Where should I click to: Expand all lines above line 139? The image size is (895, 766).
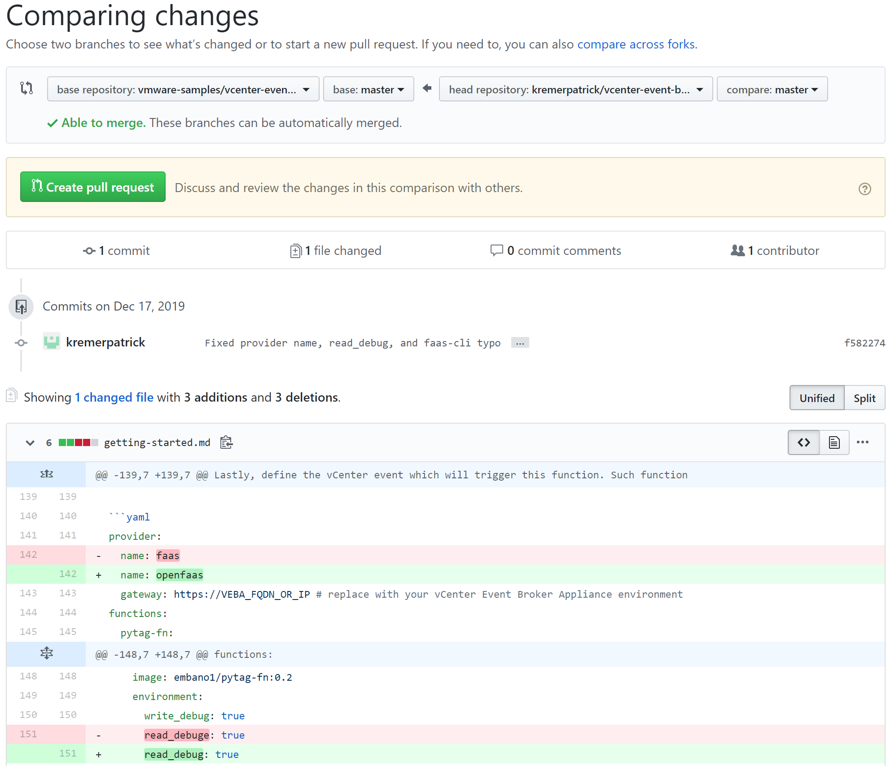click(x=46, y=474)
